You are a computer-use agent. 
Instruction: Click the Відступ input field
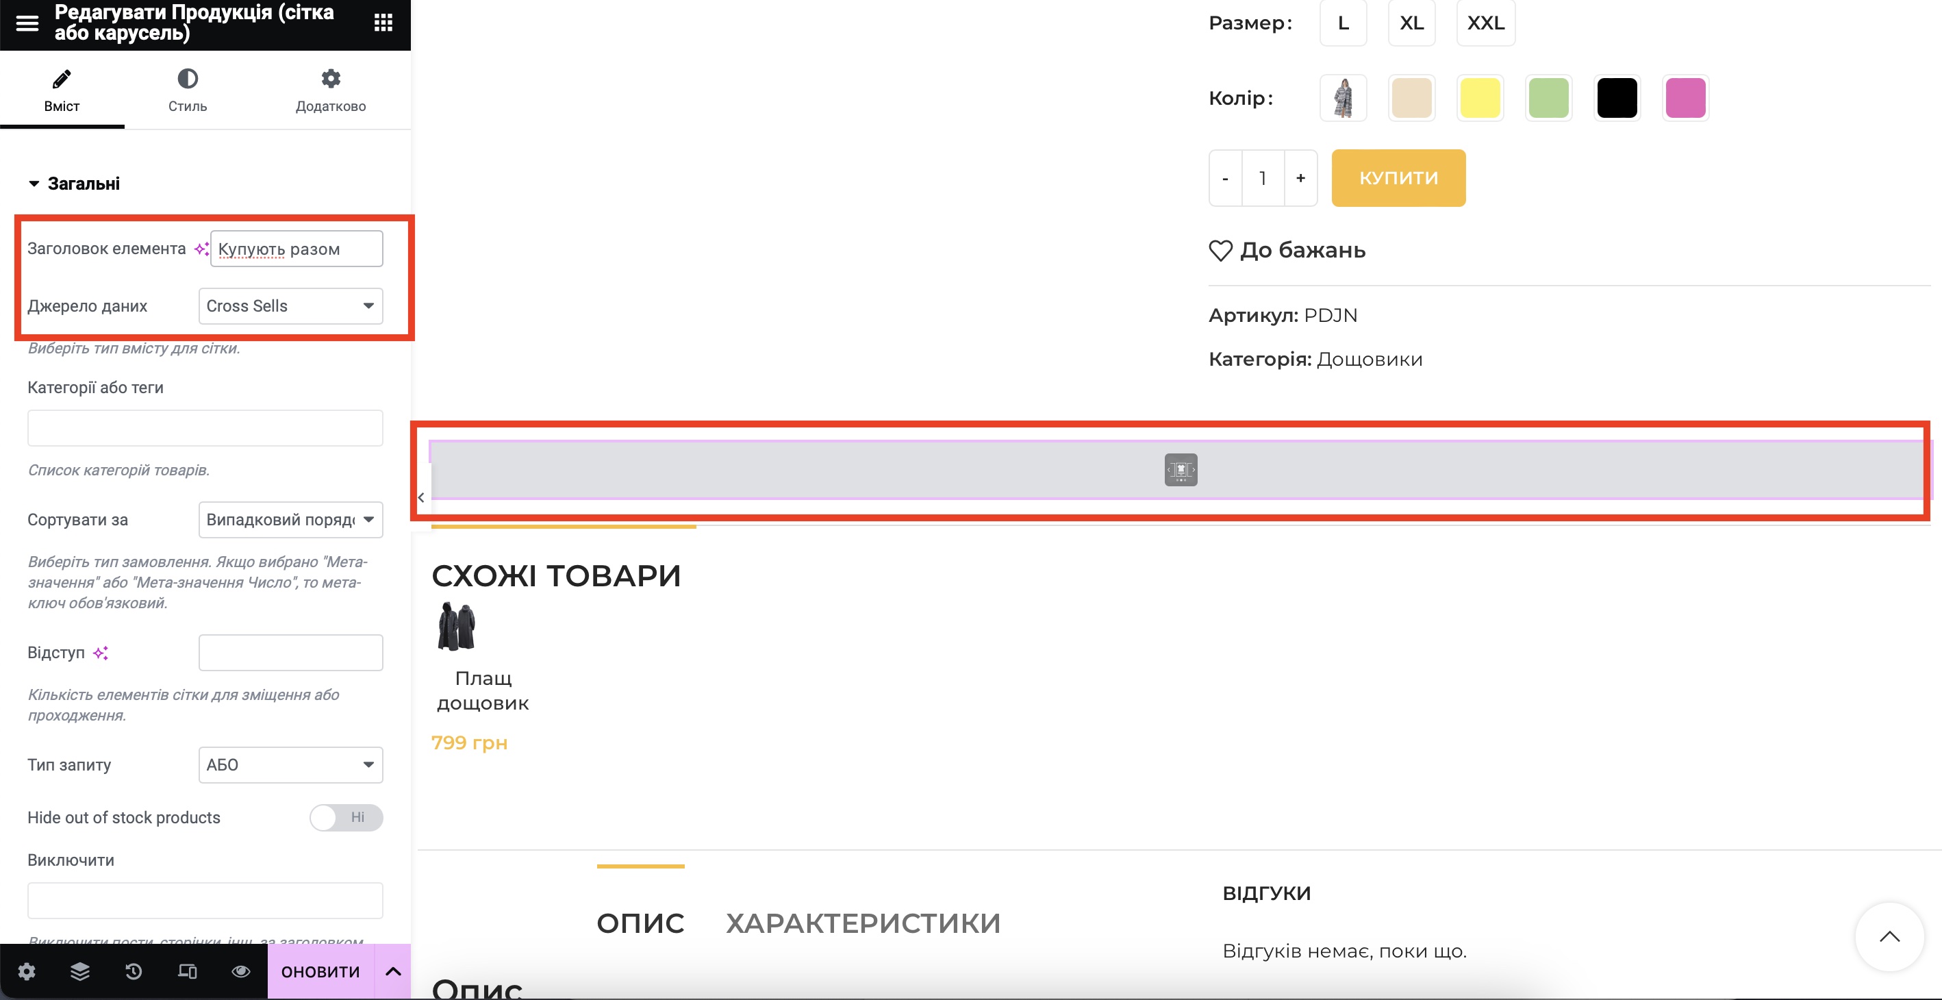tap(291, 652)
